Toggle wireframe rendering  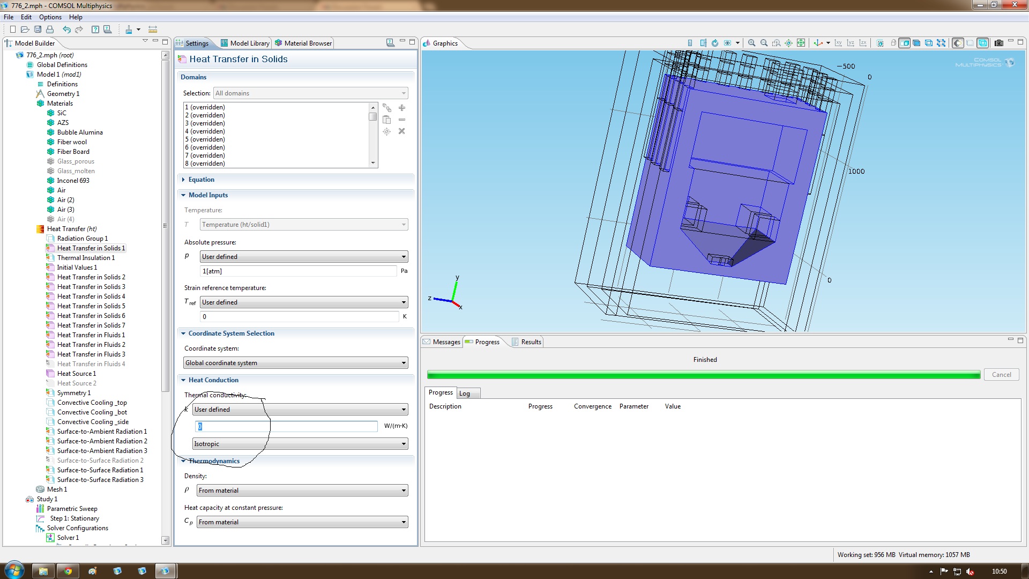coord(983,43)
